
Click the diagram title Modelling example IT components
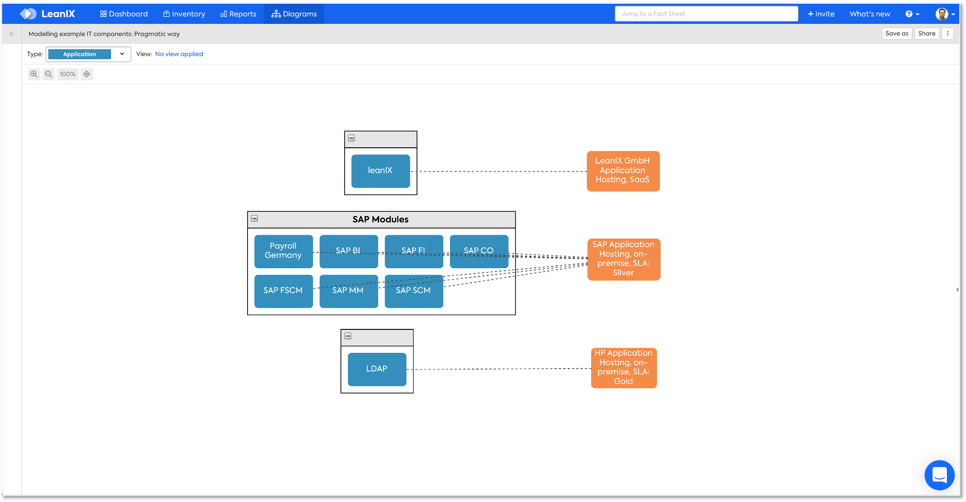(x=104, y=34)
